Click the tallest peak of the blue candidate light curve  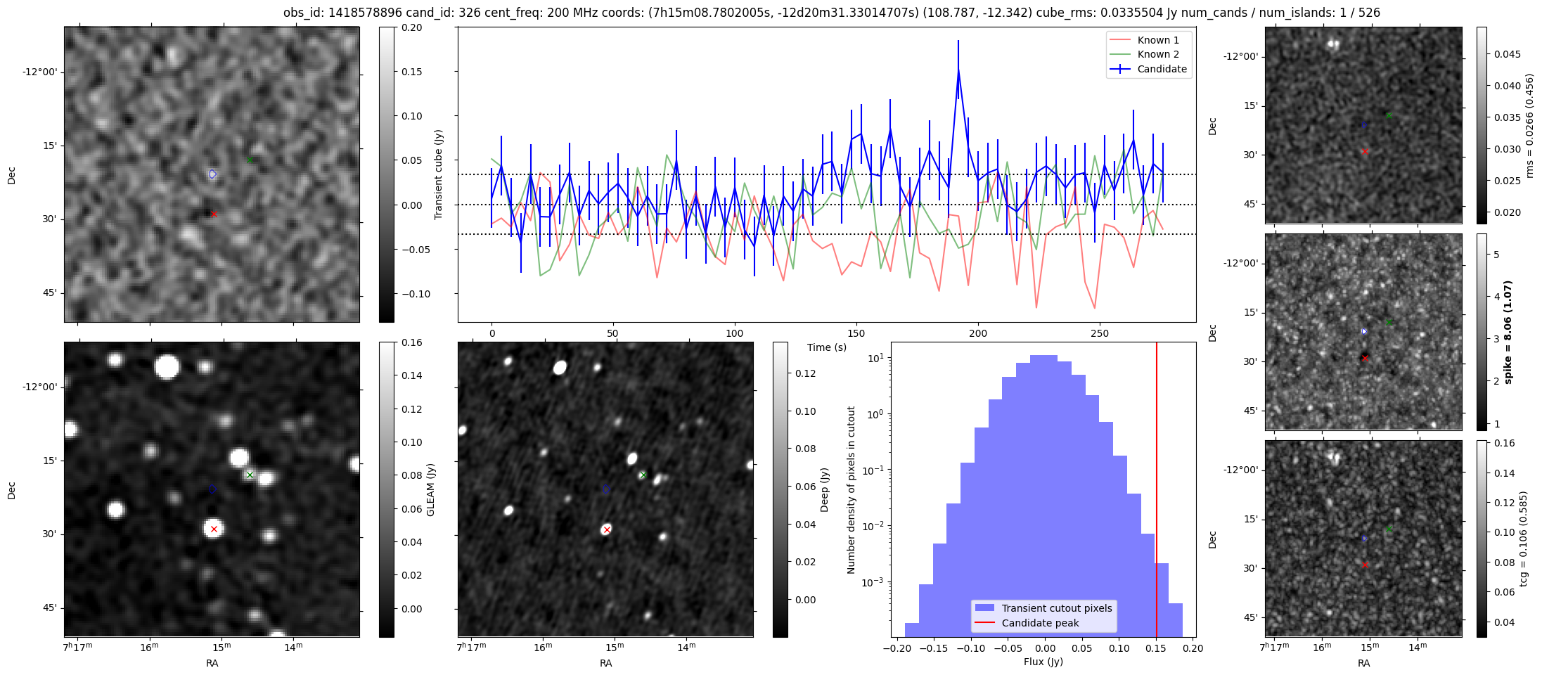(x=958, y=70)
